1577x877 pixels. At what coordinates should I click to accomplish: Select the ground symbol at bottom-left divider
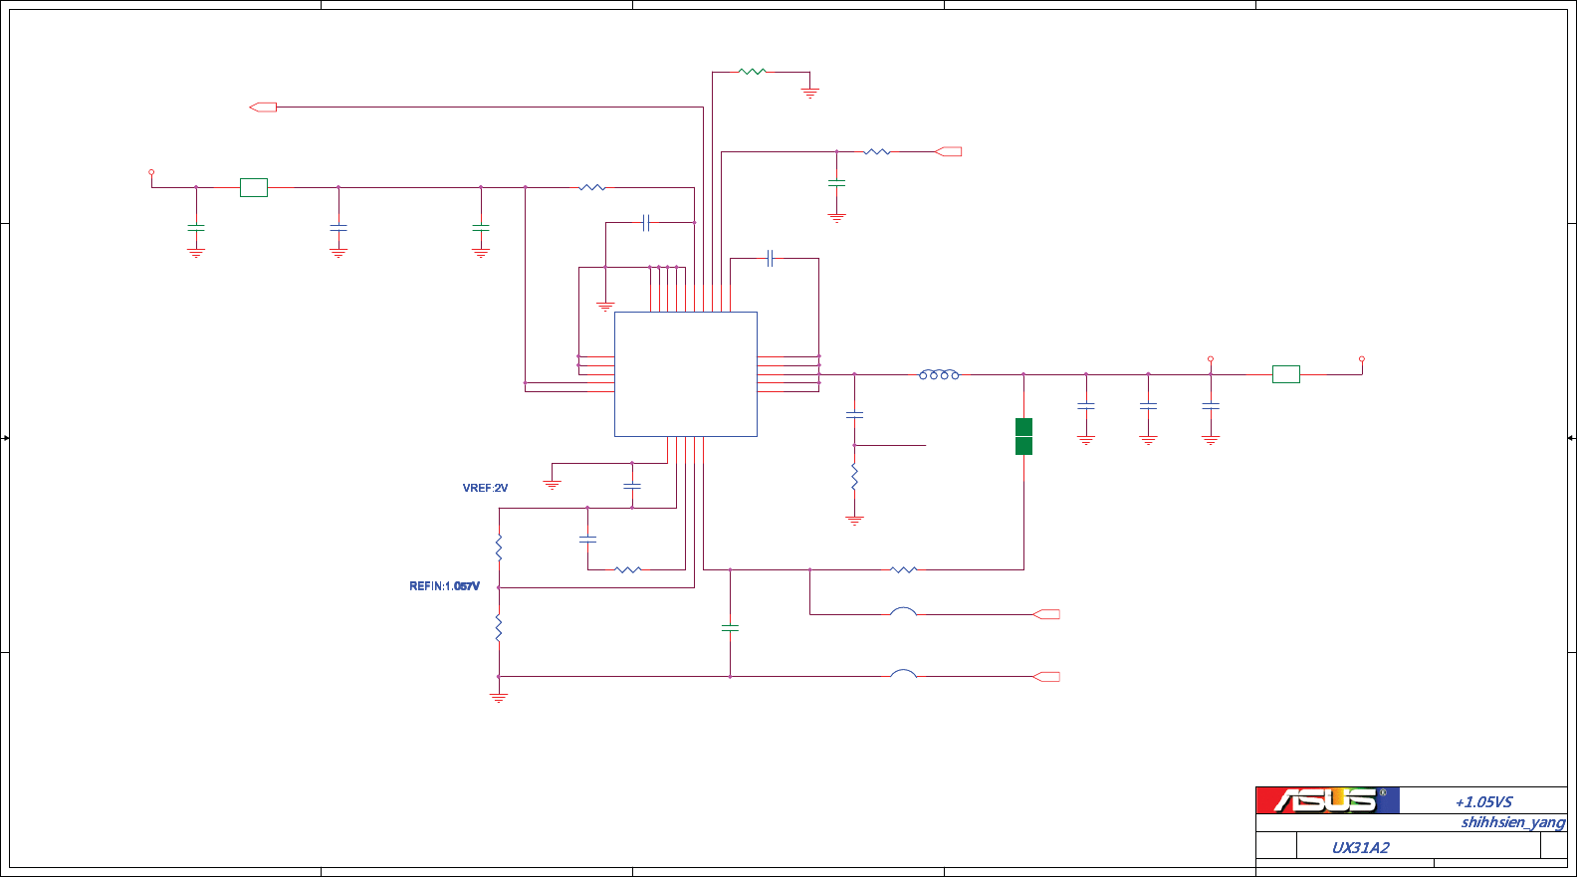click(x=499, y=698)
